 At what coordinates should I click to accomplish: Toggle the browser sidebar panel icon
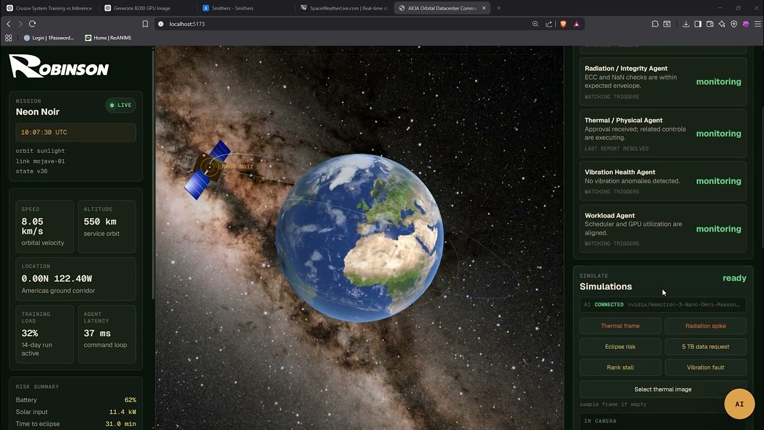click(x=698, y=24)
